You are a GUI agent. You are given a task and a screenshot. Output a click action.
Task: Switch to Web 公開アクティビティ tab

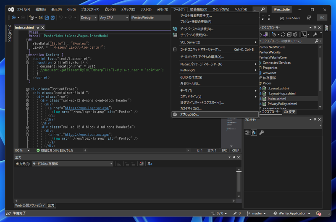click(x=30, y=205)
